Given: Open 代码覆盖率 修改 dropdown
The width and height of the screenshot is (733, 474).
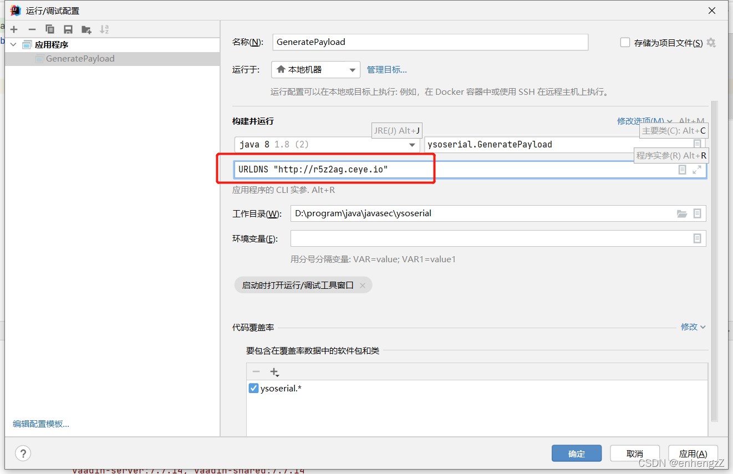Looking at the screenshot, I should coord(693,327).
